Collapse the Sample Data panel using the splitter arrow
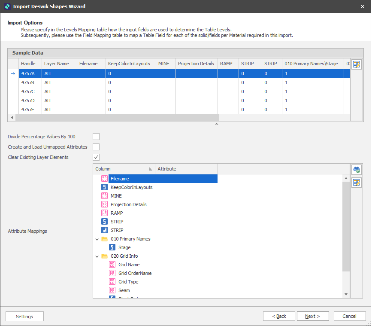The image size is (372, 326). tap(217, 125)
